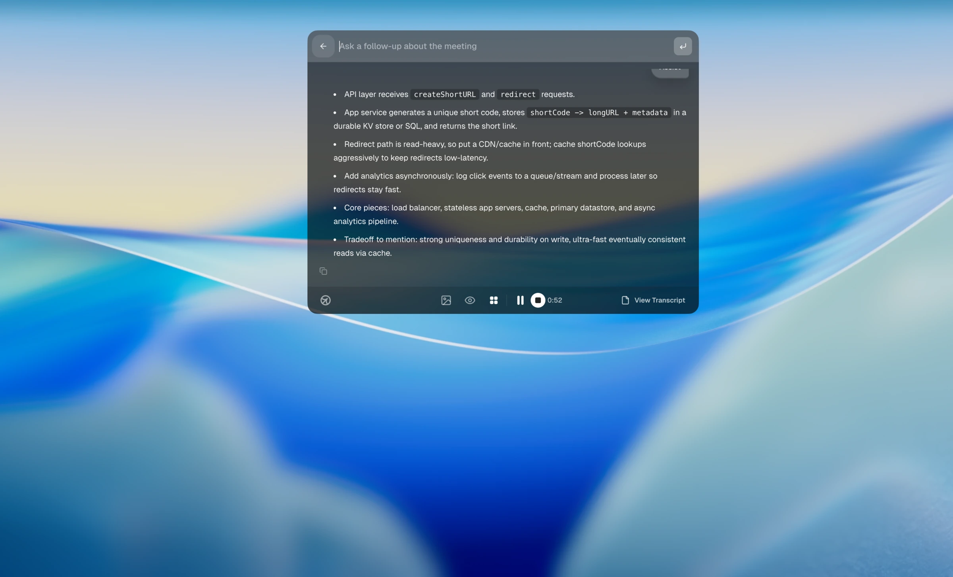Click the partially hidden pill button at top right

670,73
